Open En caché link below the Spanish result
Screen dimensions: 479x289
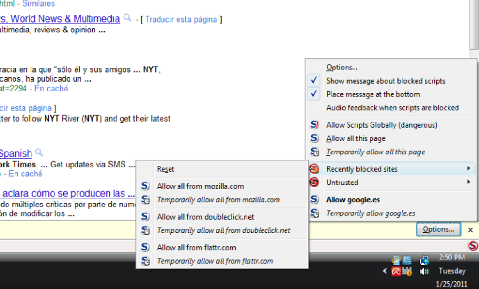[x=25, y=174]
